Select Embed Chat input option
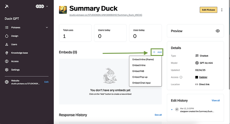230x124 pixels. pos(141,83)
